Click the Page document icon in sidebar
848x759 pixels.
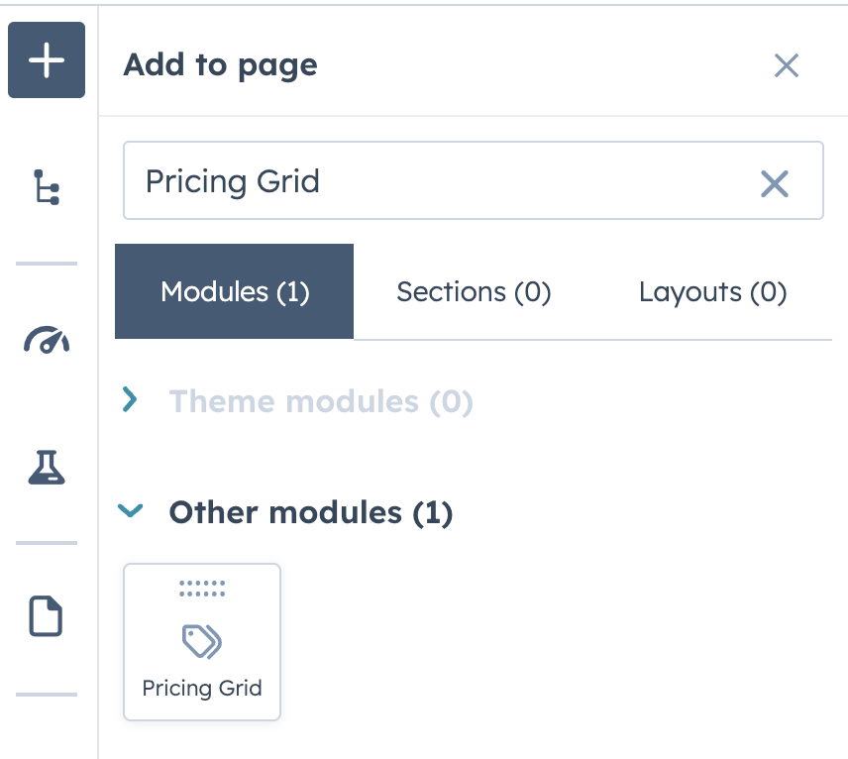click(x=46, y=616)
